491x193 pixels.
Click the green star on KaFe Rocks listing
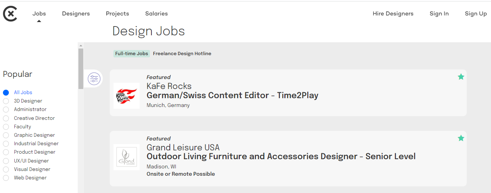point(461,77)
